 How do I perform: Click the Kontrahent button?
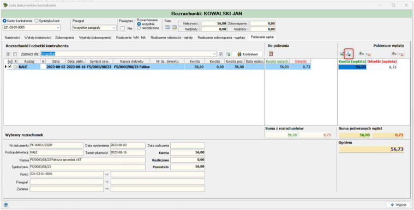pyautogui.click(x=248, y=54)
